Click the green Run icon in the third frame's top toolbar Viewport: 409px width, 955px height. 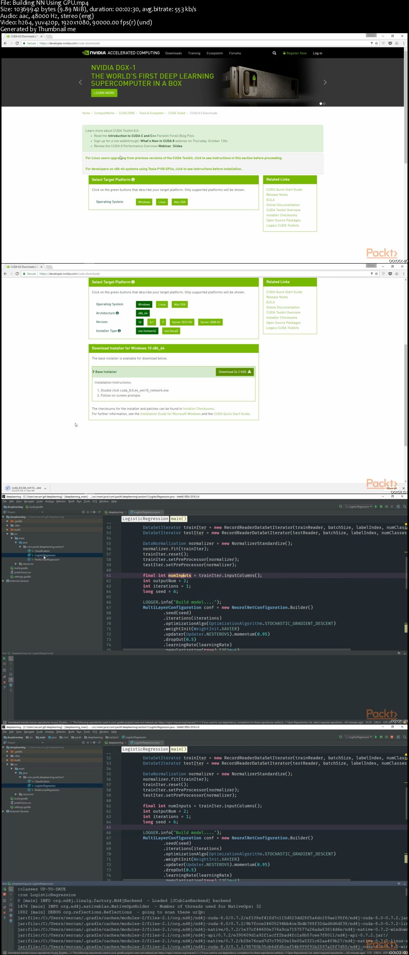coord(376,507)
